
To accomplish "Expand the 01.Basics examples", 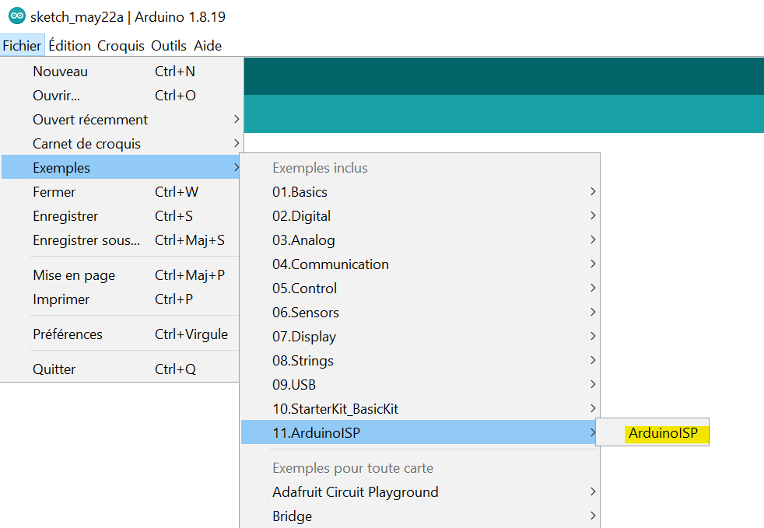I will [419, 192].
